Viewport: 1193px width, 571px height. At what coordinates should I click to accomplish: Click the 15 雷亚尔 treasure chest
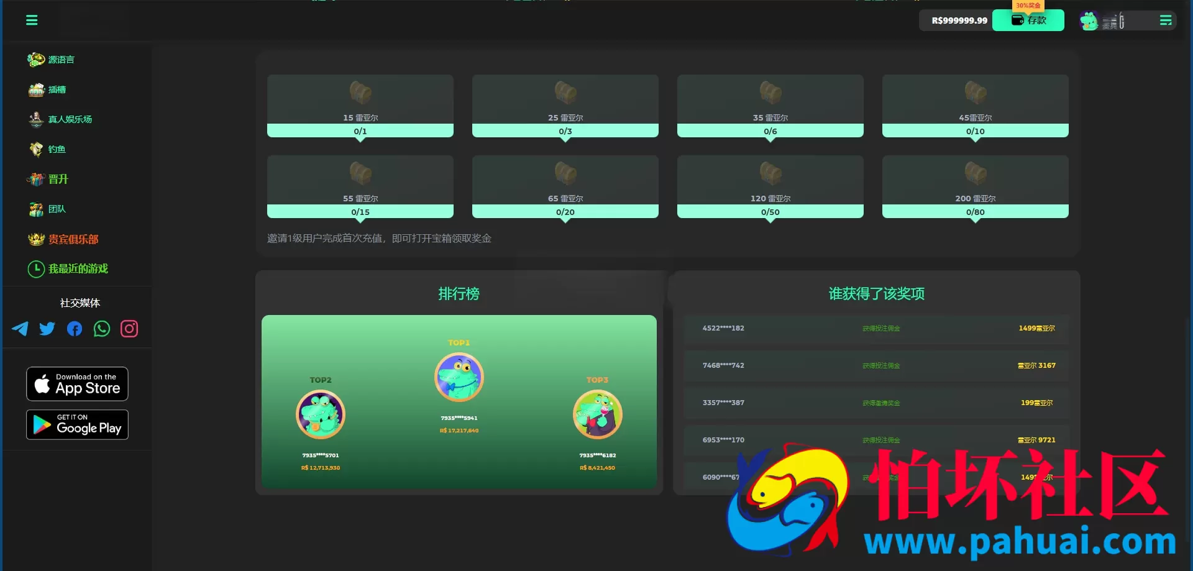[x=360, y=93]
